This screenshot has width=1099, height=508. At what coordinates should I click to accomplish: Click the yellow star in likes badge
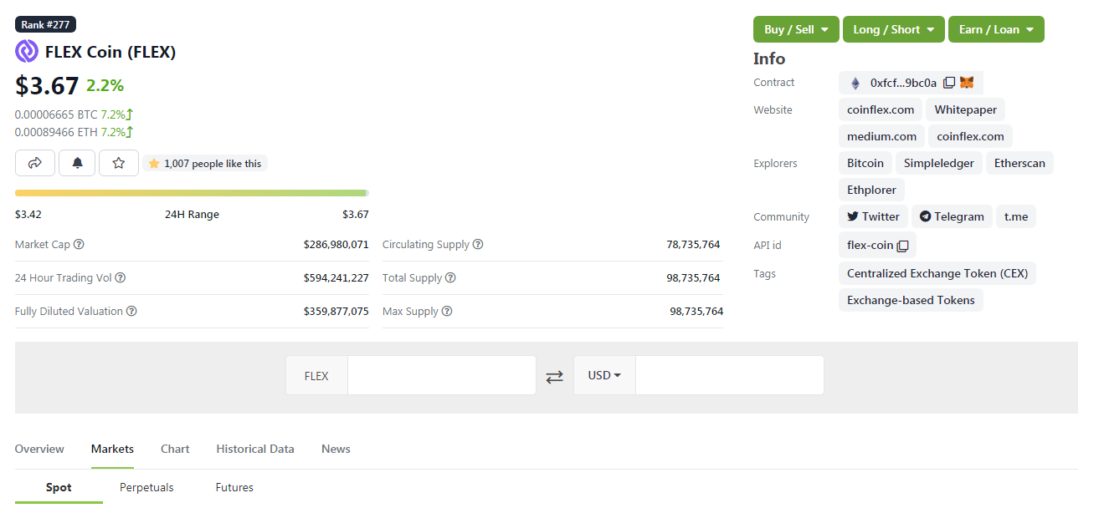tap(154, 164)
